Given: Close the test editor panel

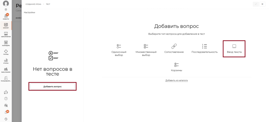Looking at the screenshot, I should tap(262, 4).
